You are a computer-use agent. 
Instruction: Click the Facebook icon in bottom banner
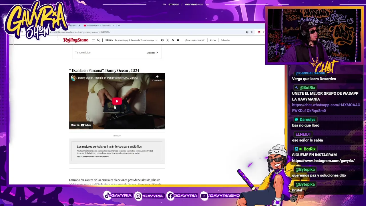[x=170, y=196]
